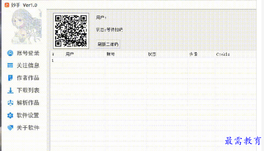This screenshot has width=264, height=151.
Task: Click the 账号登录 user icon
Action: [x=10, y=53]
